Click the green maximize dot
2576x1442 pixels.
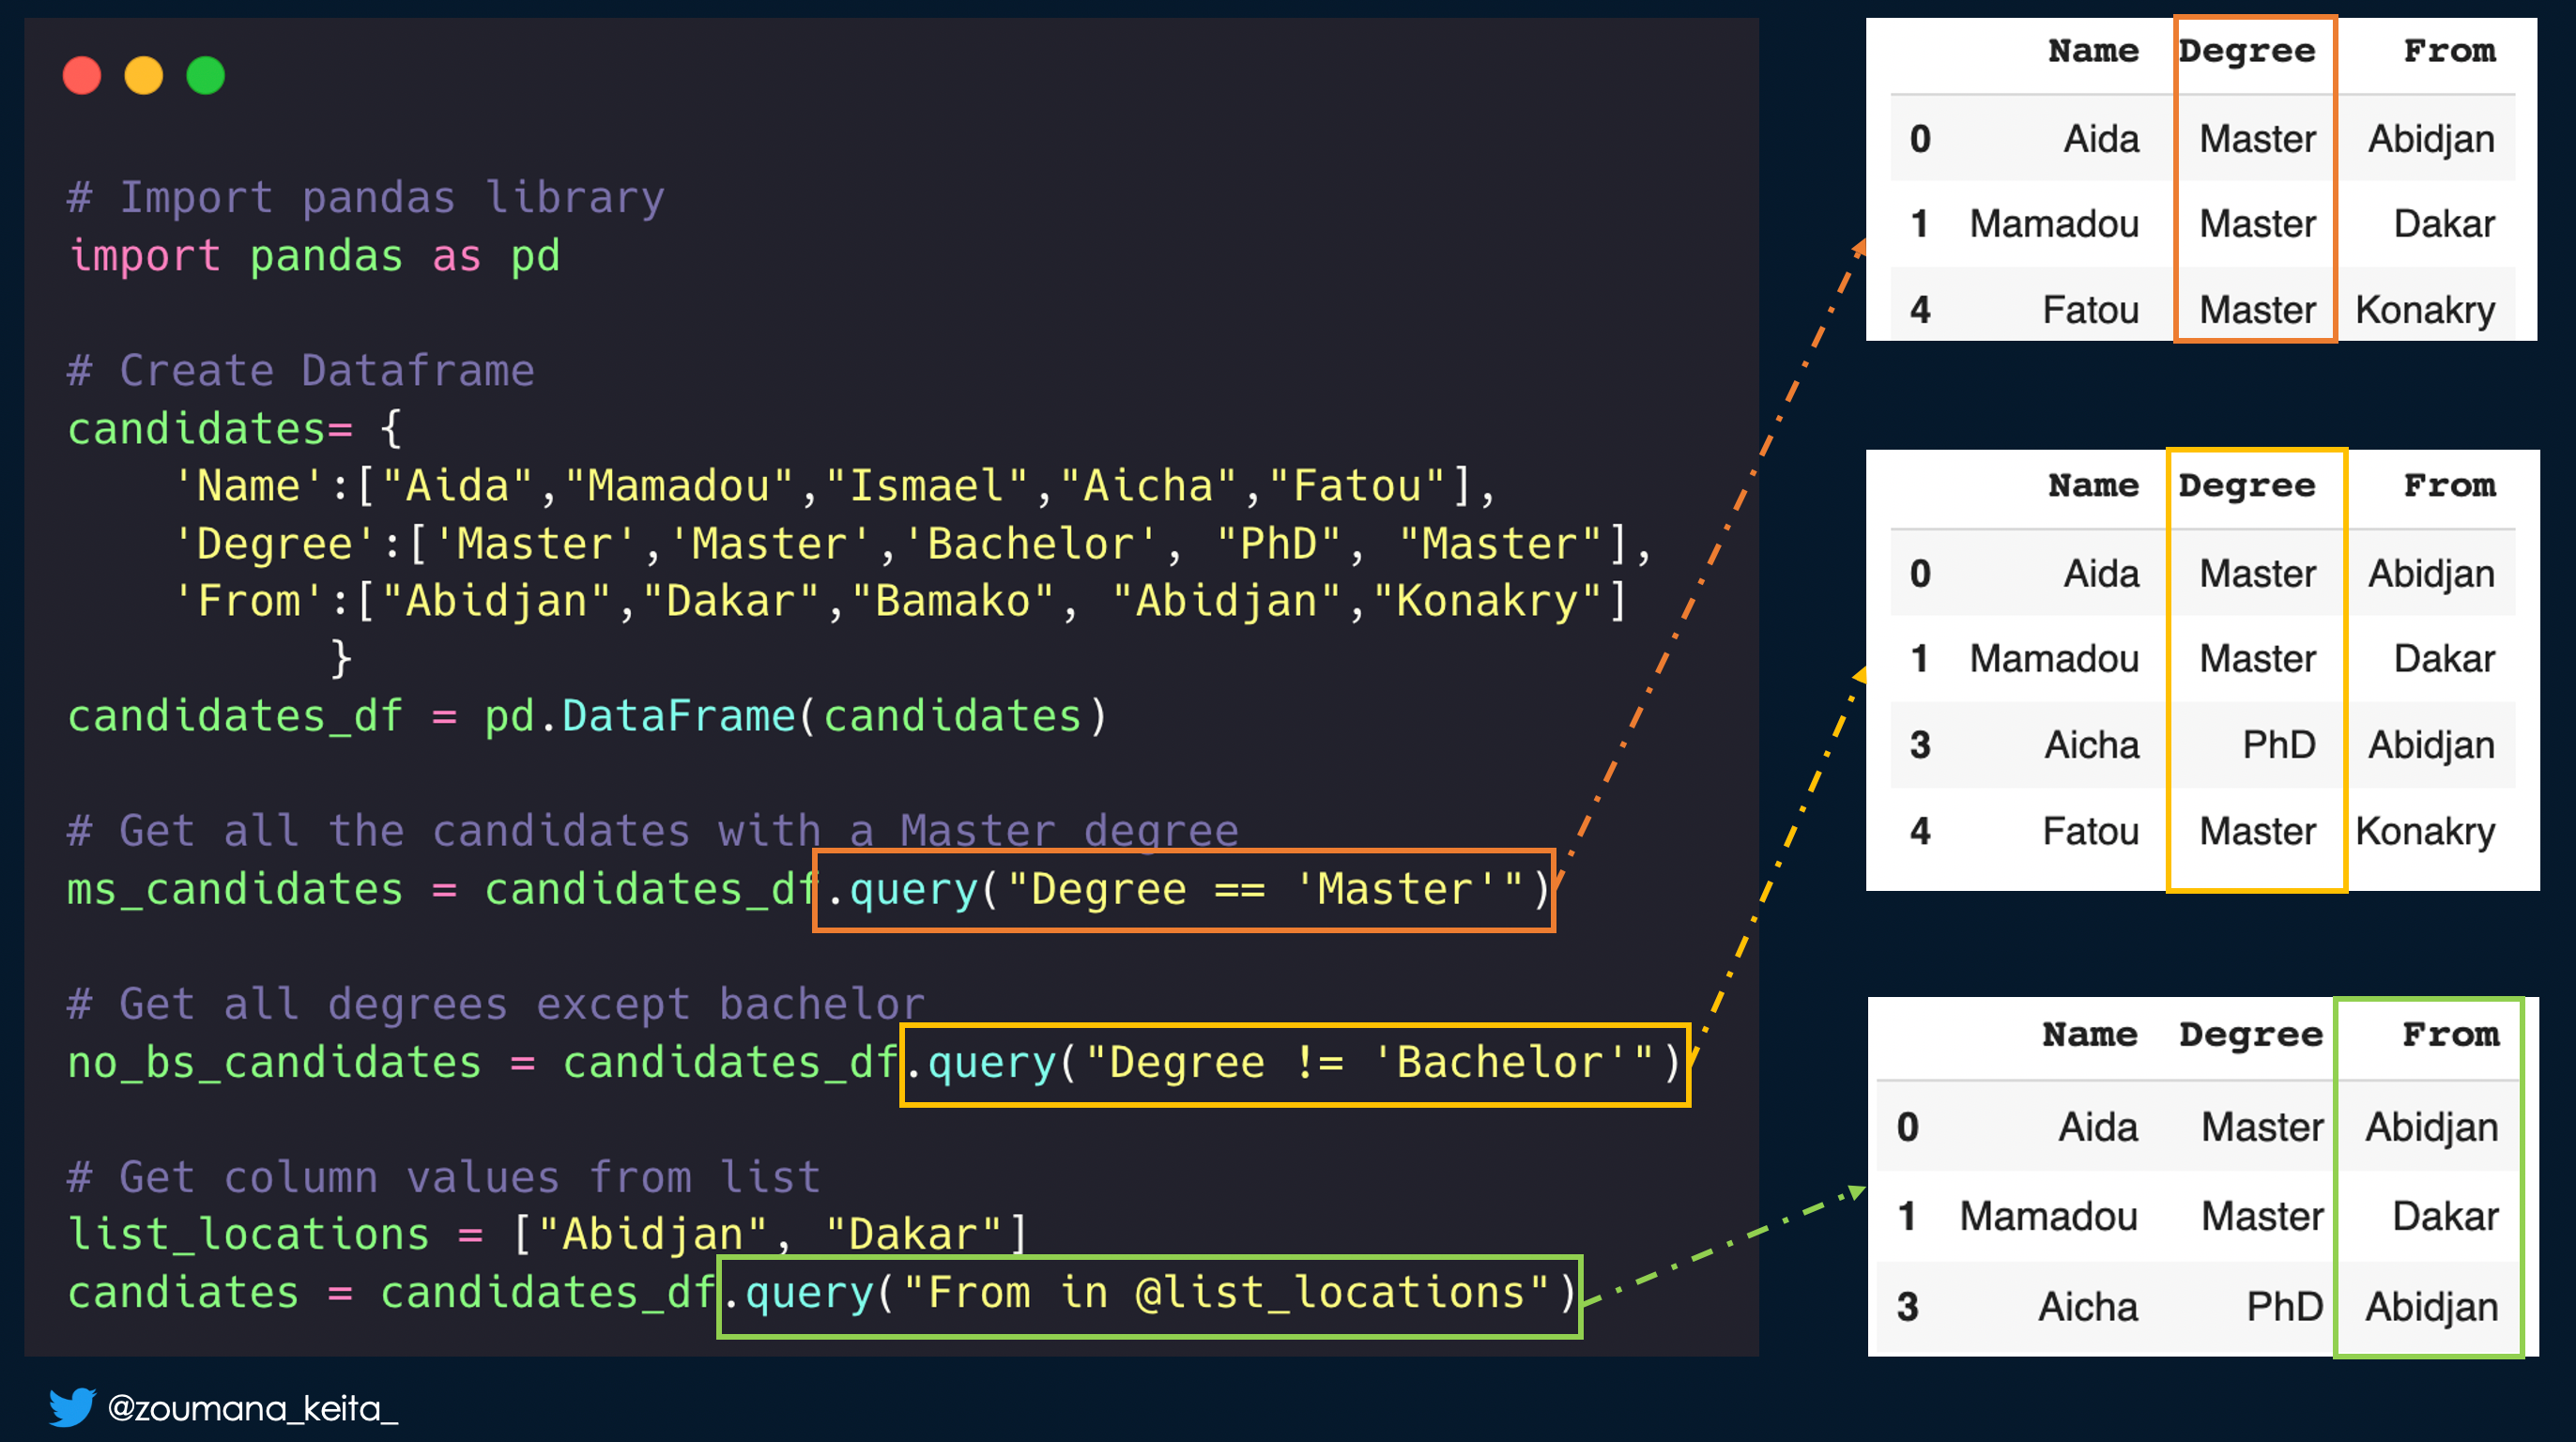206,76
